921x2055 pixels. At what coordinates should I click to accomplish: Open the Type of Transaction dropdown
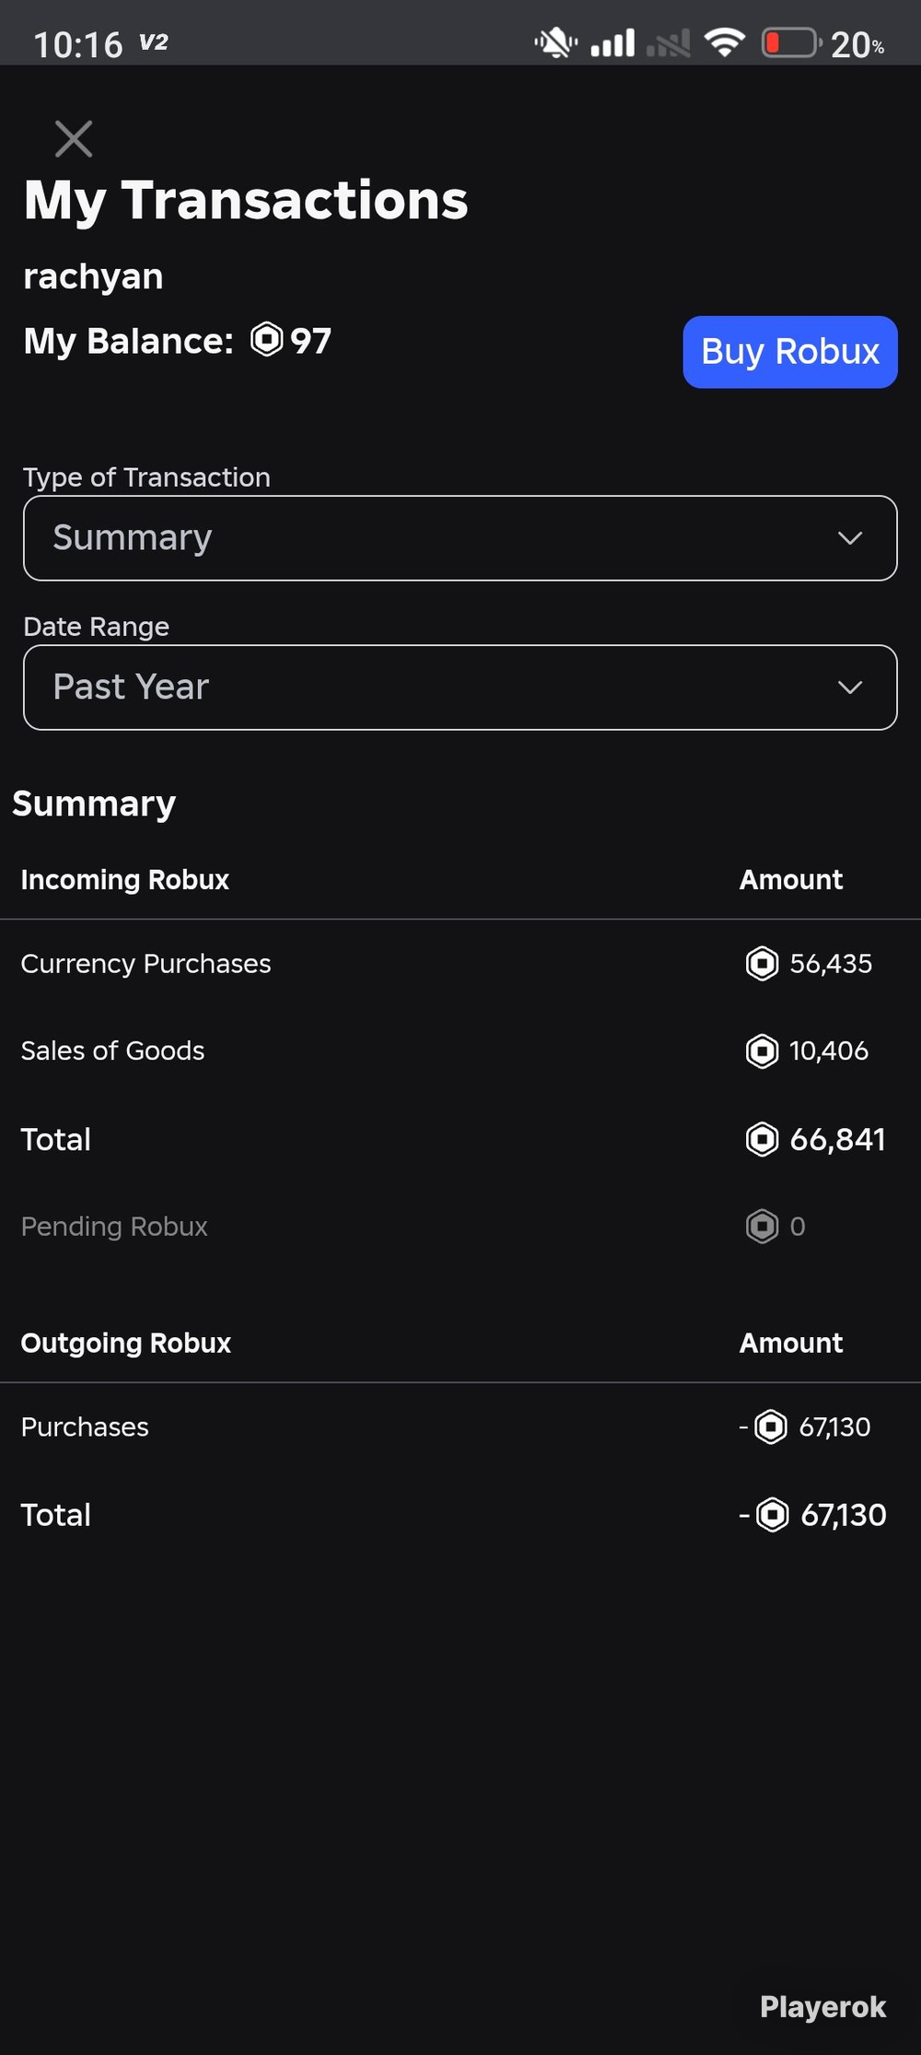click(460, 538)
